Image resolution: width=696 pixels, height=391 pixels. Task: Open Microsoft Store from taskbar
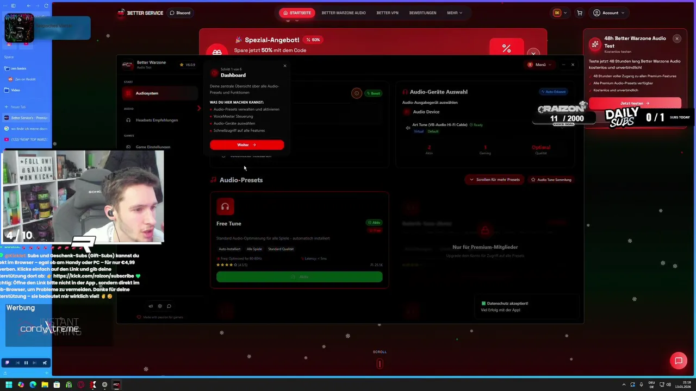[x=57, y=384]
